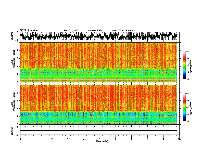The width and height of the screenshot is (202, 156).
Task: Click the time axis tick label "3"
Action: coord(68,139)
